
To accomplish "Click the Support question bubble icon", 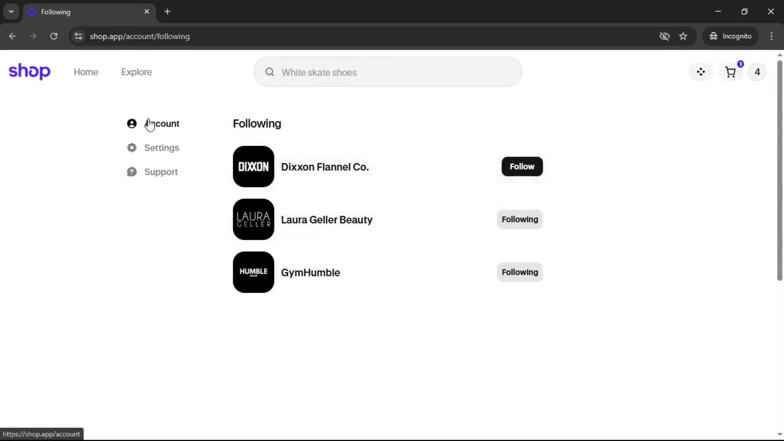I will (x=131, y=172).
